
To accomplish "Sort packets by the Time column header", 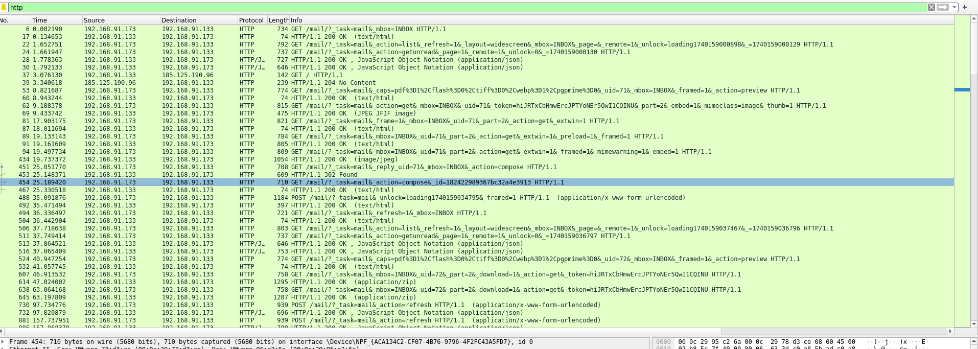I will click(x=56, y=20).
